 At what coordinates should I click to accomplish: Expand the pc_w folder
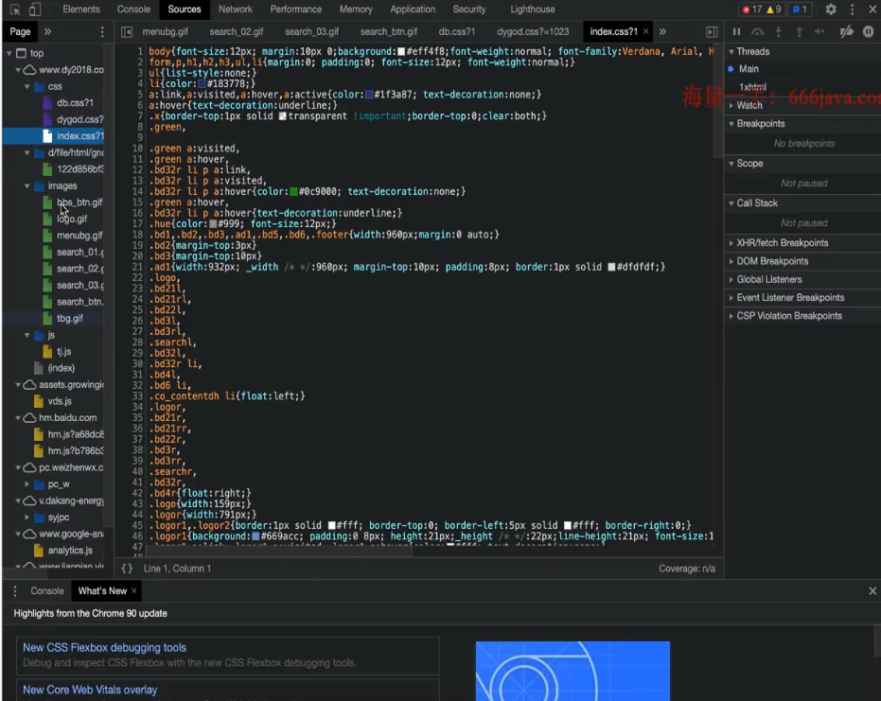click(x=26, y=484)
